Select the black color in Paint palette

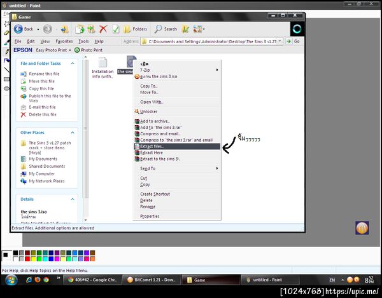pyautogui.click(x=15, y=253)
